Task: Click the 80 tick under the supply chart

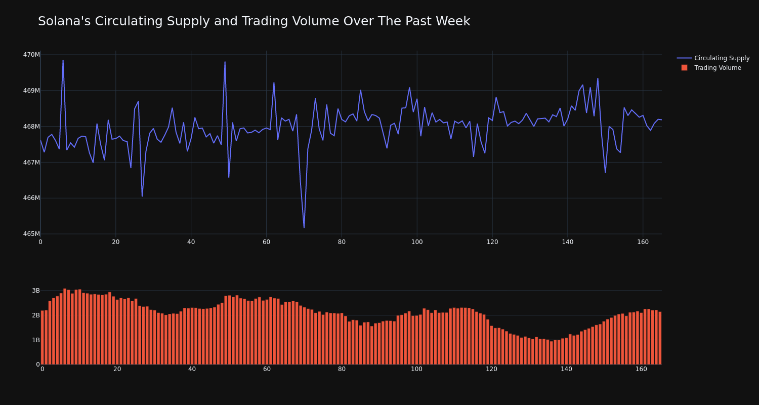Action: point(342,242)
